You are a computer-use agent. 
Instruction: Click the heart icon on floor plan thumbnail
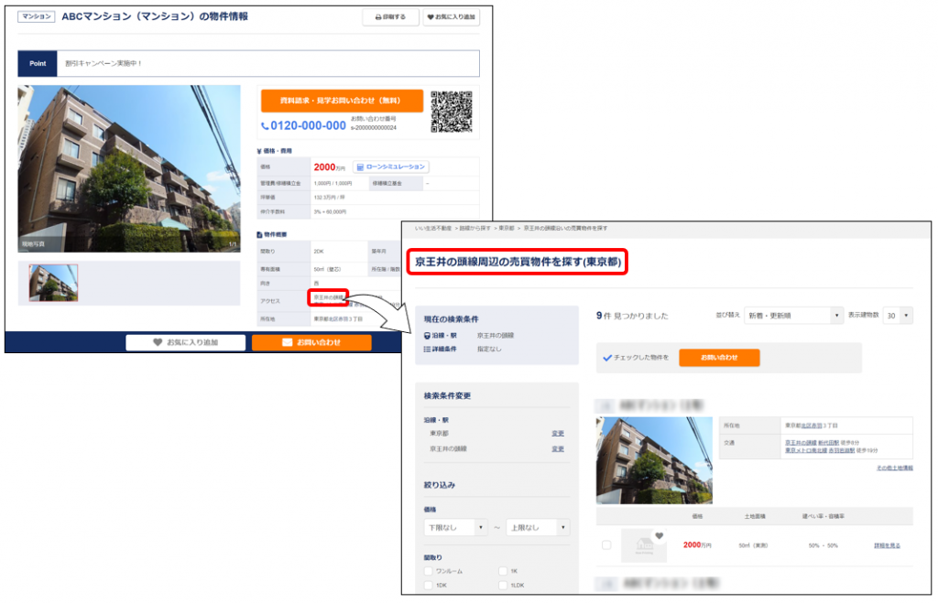pos(658,536)
